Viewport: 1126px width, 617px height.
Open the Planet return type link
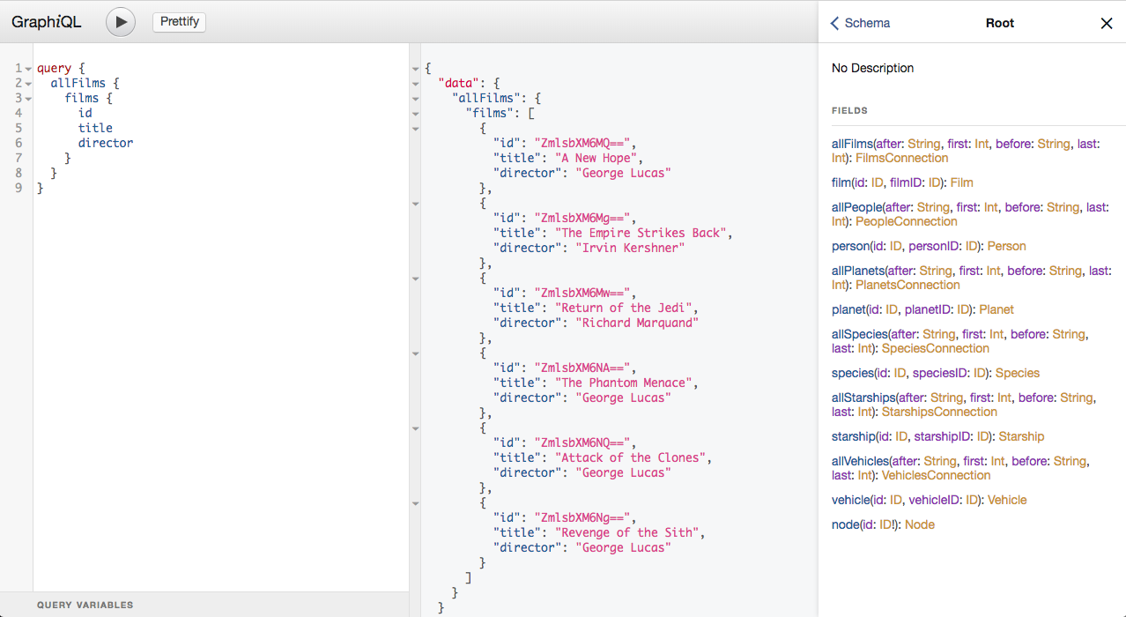click(996, 309)
